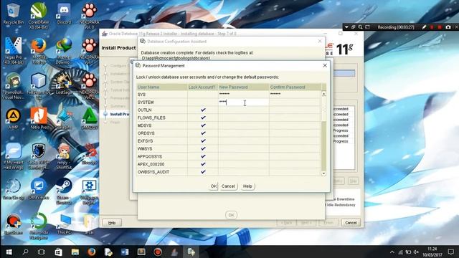Click the volume icon in system tray
459x258 pixels.
416,252
